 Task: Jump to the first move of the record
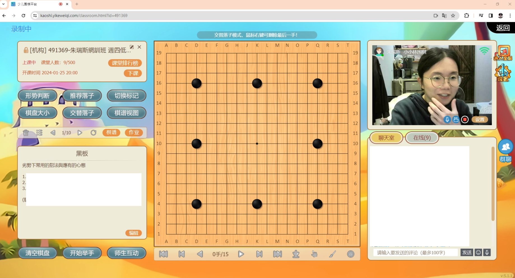(163, 254)
